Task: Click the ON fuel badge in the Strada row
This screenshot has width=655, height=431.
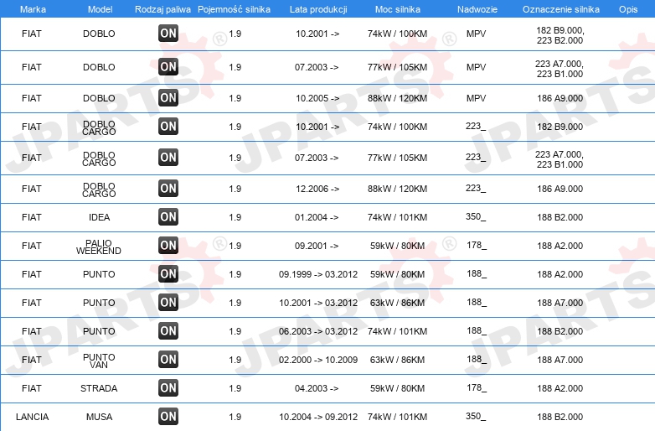Action: (x=168, y=388)
